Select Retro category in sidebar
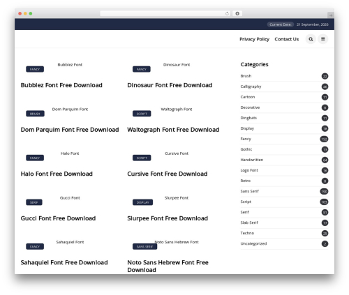This screenshot has width=349, height=295. tap(246, 181)
